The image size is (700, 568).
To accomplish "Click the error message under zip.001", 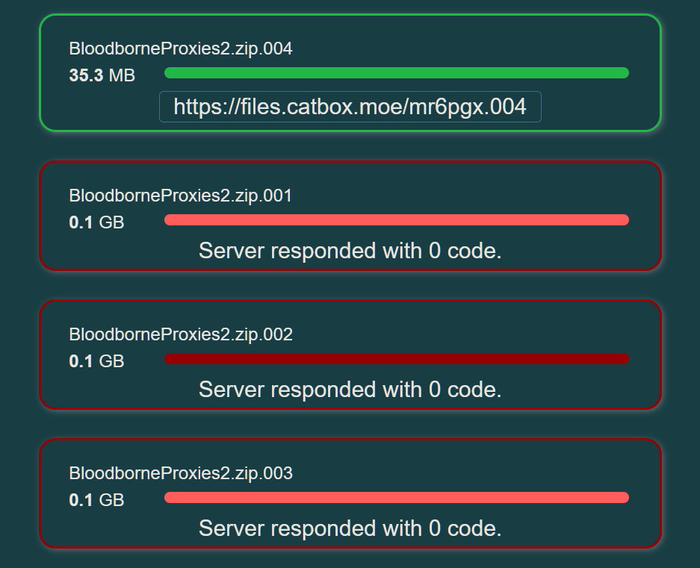I will (350, 251).
